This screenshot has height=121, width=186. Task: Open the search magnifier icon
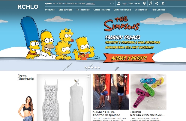pyautogui.click(x=163, y=3)
